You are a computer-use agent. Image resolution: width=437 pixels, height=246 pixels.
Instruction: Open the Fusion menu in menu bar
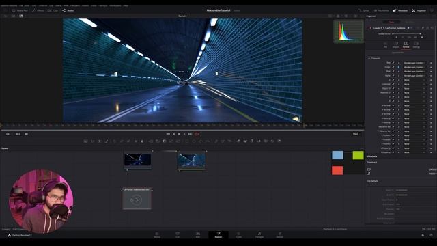coord(85,5)
